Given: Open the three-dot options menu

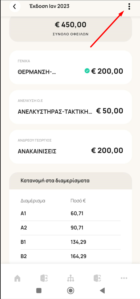Looking at the screenshot, I should tap(129, 6).
